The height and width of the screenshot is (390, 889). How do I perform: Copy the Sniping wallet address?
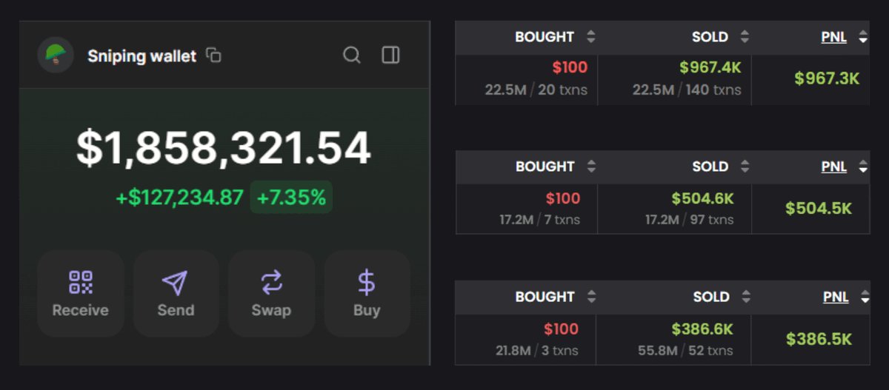pyautogui.click(x=213, y=56)
